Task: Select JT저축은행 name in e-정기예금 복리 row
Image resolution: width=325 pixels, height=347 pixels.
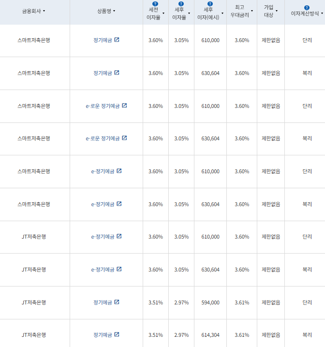Action: (34, 270)
